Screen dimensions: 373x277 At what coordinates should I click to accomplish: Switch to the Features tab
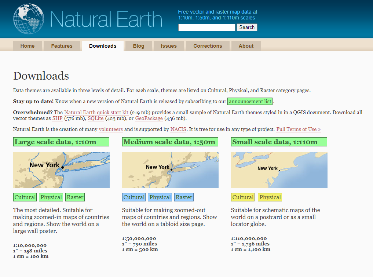click(62, 46)
